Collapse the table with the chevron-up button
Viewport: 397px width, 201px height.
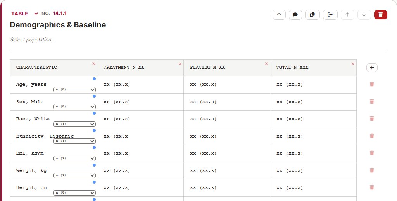point(279,15)
